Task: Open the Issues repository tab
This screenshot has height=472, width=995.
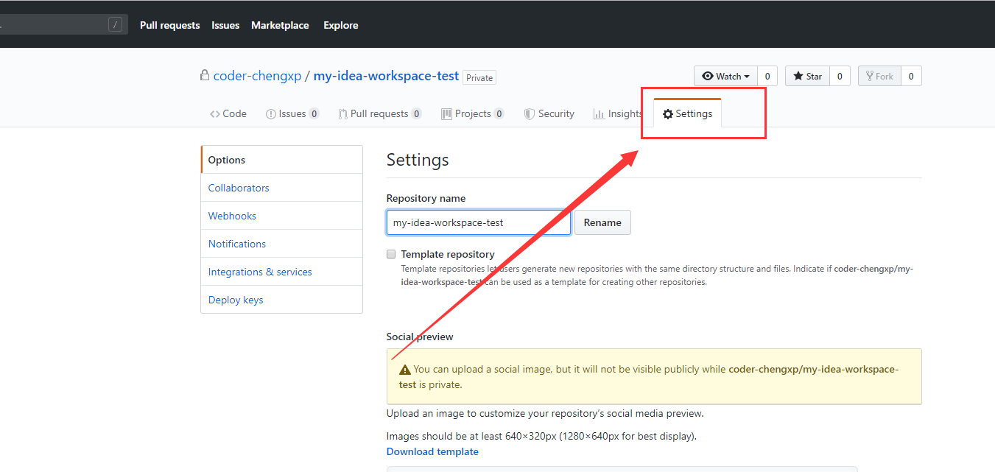Action: point(292,113)
